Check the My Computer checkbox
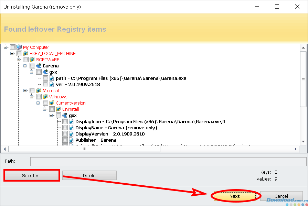Viewport: 308px width, 206px height. tap(13, 47)
